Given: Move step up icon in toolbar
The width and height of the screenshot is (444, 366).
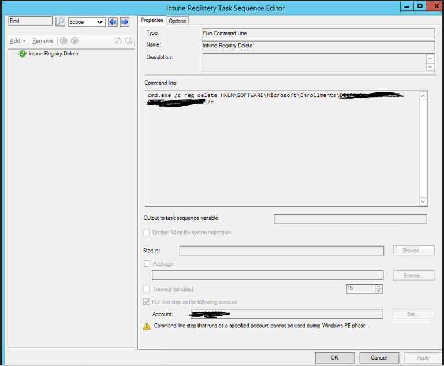Looking at the screenshot, I should (x=64, y=41).
